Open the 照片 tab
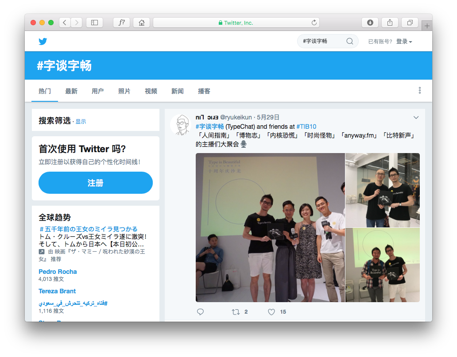The width and height of the screenshot is (457, 357). pos(124,91)
